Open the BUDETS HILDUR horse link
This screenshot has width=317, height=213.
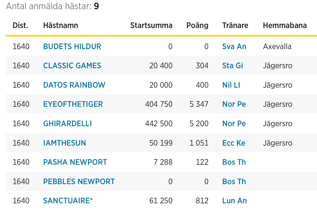(72, 47)
